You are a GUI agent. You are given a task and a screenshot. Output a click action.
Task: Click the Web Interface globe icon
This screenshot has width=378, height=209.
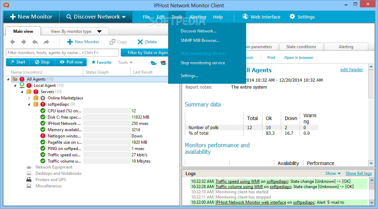pos(245,16)
